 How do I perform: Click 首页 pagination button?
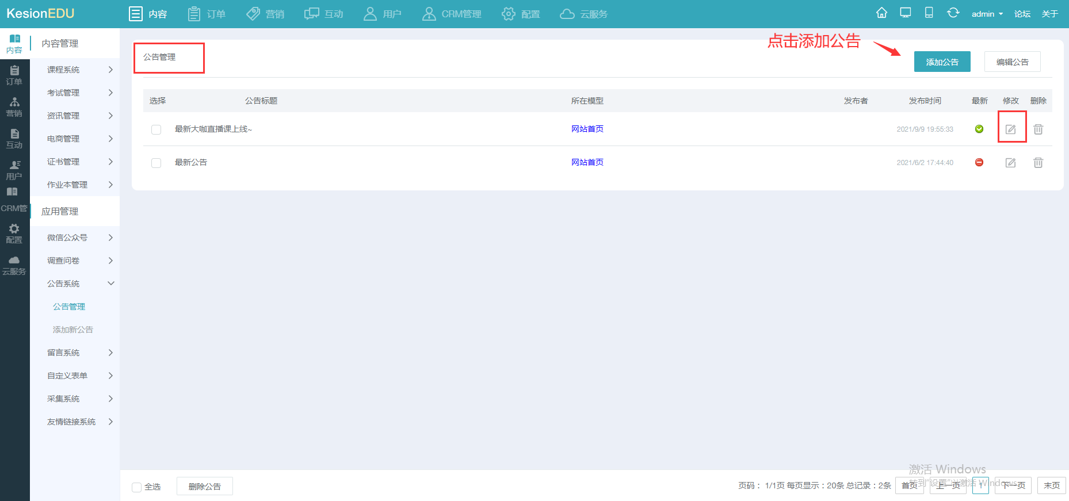[909, 485]
